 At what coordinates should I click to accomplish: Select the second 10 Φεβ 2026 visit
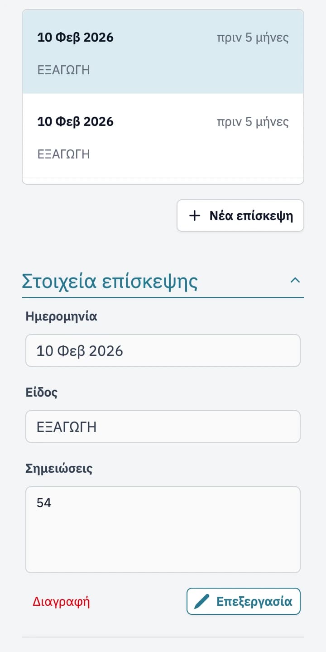(x=163, y=136)
